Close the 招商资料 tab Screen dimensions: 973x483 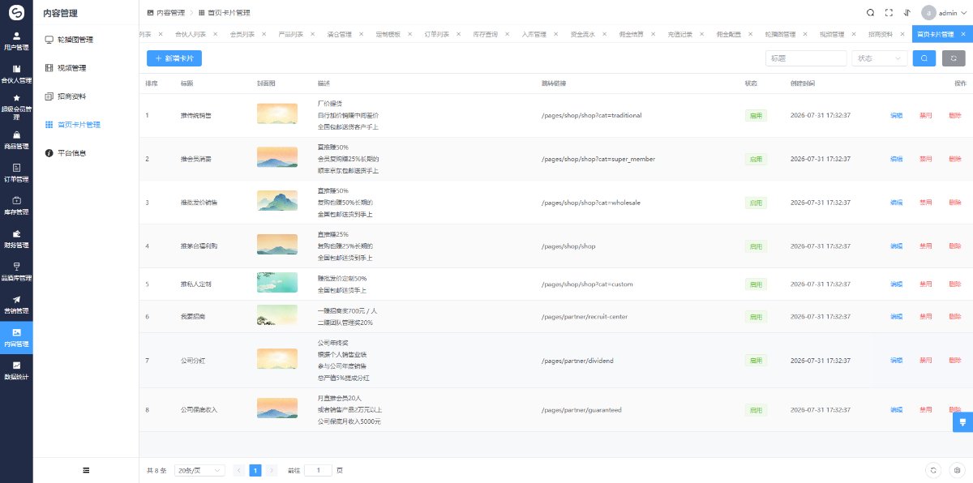tap(902, 35)
